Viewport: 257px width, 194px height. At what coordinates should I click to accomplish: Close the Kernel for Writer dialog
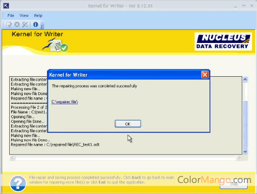[205, 75]
